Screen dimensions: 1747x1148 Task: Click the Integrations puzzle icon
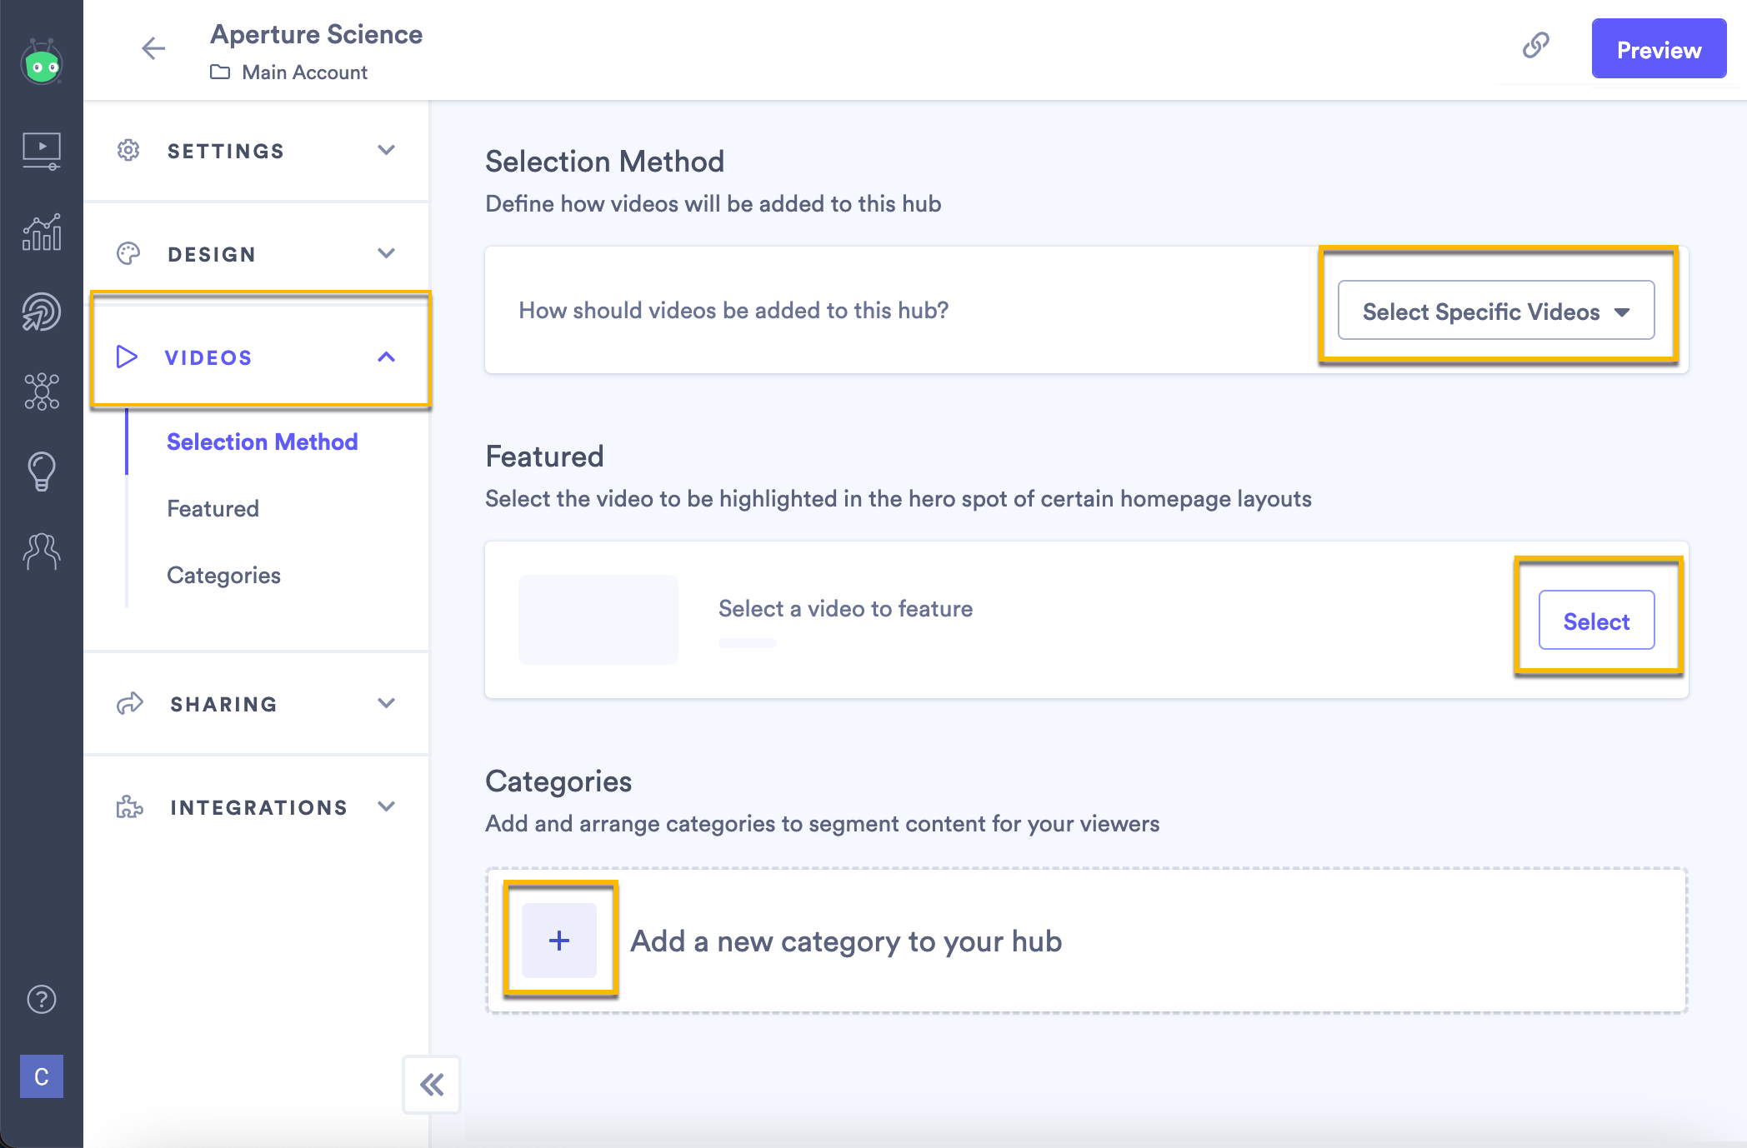coord(130,806)
